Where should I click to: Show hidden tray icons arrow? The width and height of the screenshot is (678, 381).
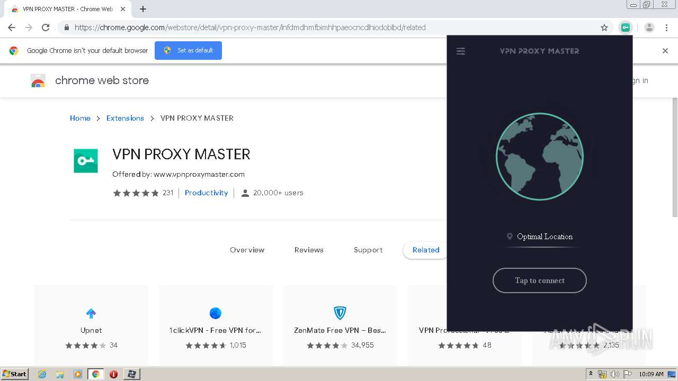pos(591,374)
